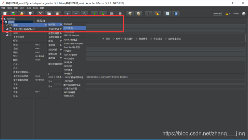Click the Clear results toolbar icon

tap(130, 14)
